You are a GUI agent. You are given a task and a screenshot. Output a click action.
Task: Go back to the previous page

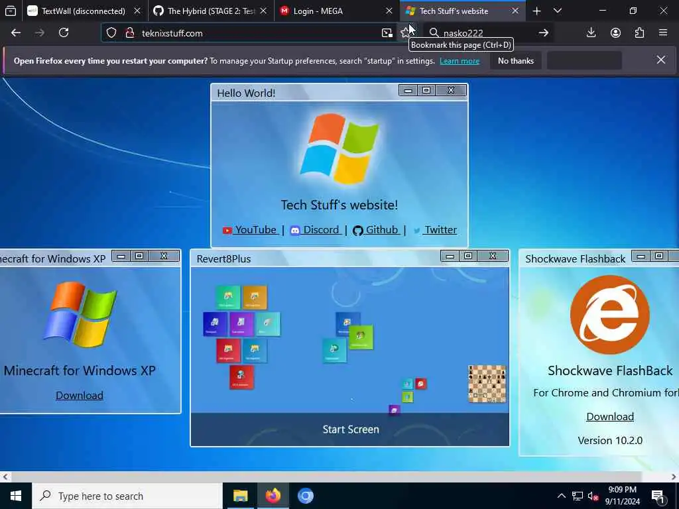coord(16,33)
